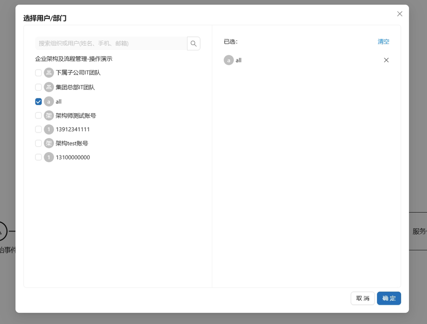Screen dimensions: 427x324
Task: Click the 下属子公司IT团队 department avatar icon
Action: [49, 72]
